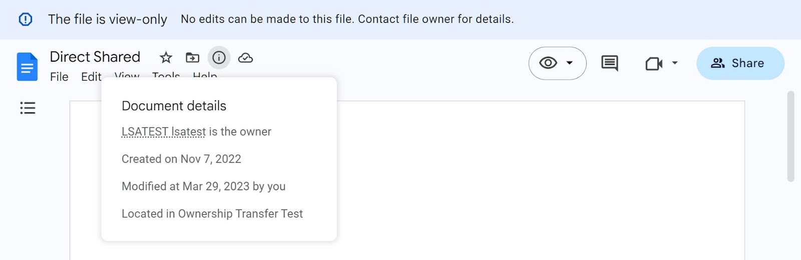Click the owner name LSATEST lsatest
This screenshot has height=260, width=801.
click(164, 132)
